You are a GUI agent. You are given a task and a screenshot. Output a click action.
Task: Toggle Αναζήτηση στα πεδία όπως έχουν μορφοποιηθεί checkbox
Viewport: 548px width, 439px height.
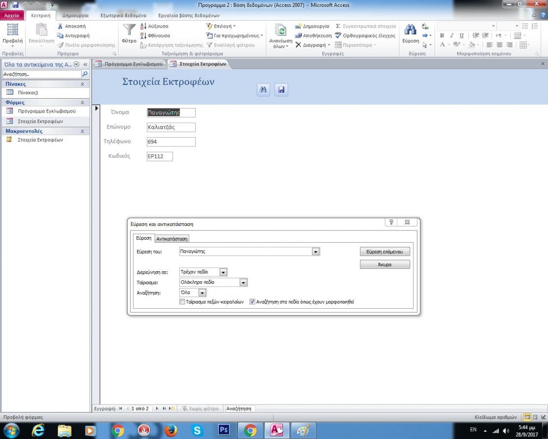pos(252,301)
